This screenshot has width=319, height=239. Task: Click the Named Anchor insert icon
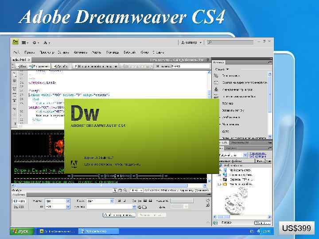216,89
